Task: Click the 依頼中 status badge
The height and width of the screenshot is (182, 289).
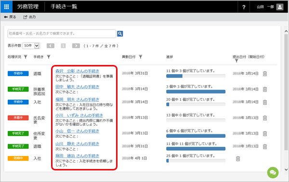Action: click(x=18, y=158)
